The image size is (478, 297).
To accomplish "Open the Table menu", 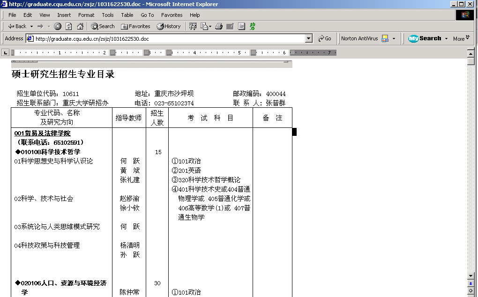I will click(127, 15).
